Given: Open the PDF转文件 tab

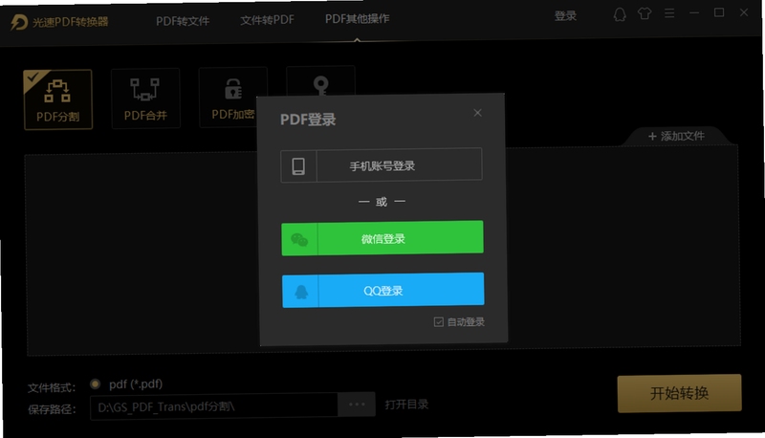Looking at the screenshot, I should click(x=183, y=21).
